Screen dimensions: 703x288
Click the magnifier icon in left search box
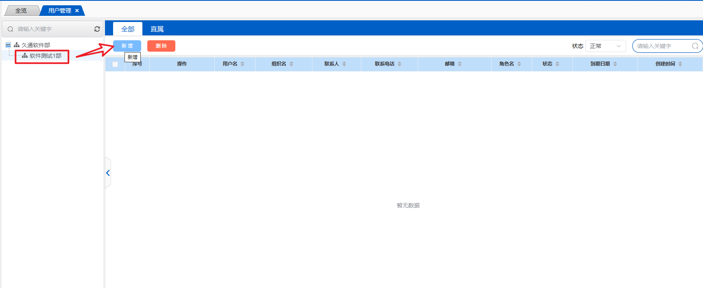coord(11,29)
